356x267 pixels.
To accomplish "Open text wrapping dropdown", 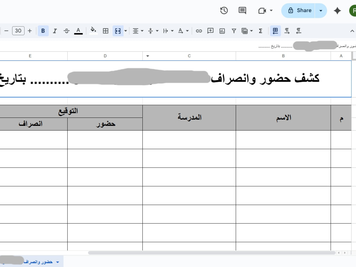I will 168,31.
